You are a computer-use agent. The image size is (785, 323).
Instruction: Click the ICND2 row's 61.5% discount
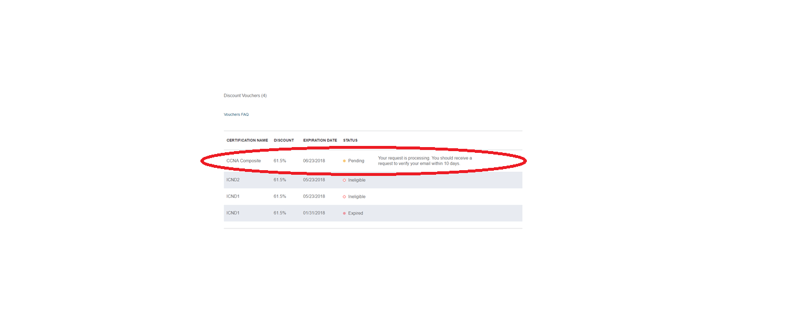click(280, 180)
